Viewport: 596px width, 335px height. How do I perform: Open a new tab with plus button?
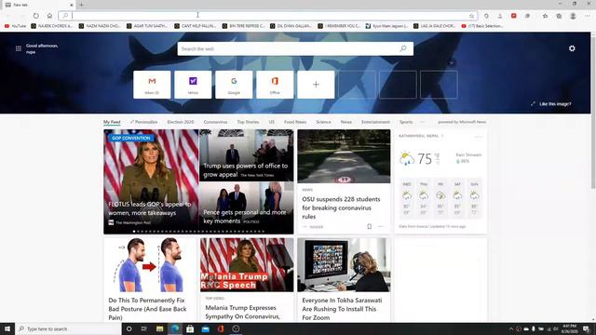point(82,5)
